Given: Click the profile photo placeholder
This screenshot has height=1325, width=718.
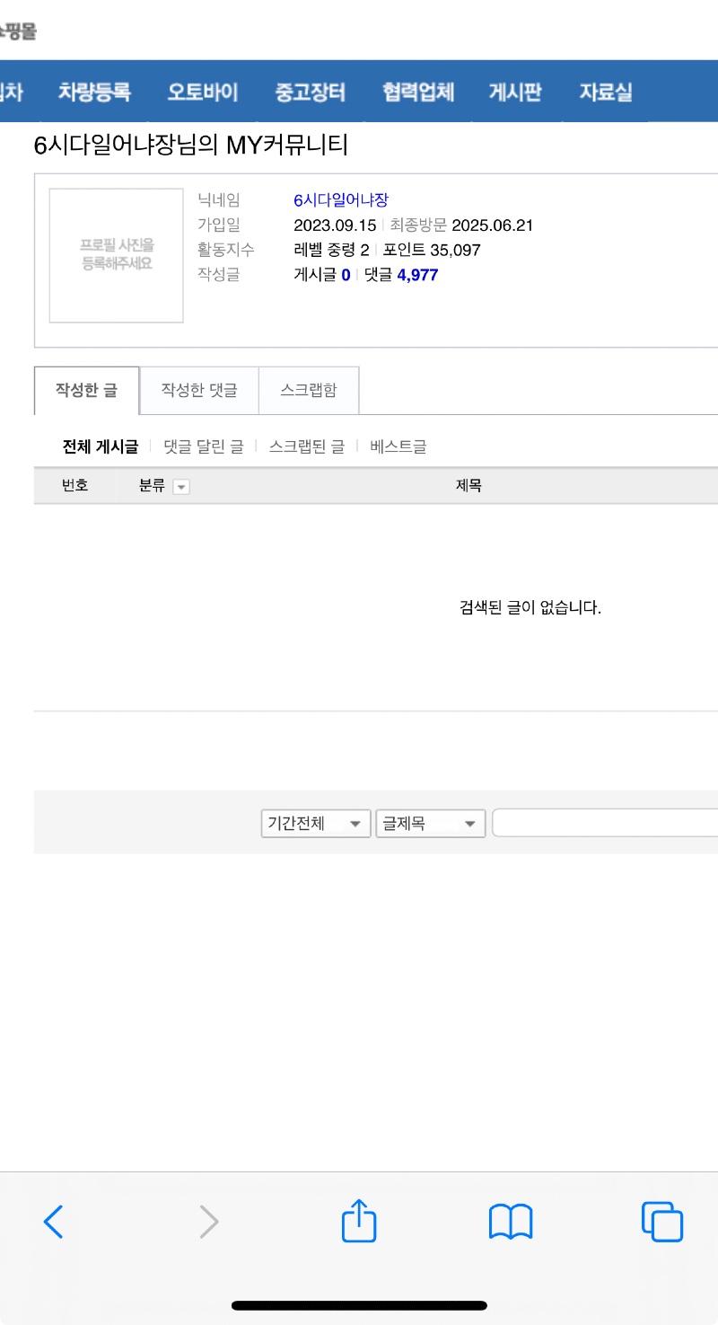Looking at the screenshot, I should 117,255.
